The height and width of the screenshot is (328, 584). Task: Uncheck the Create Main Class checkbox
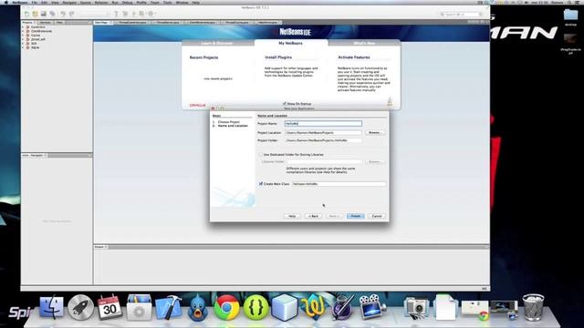tap(261, 184)
